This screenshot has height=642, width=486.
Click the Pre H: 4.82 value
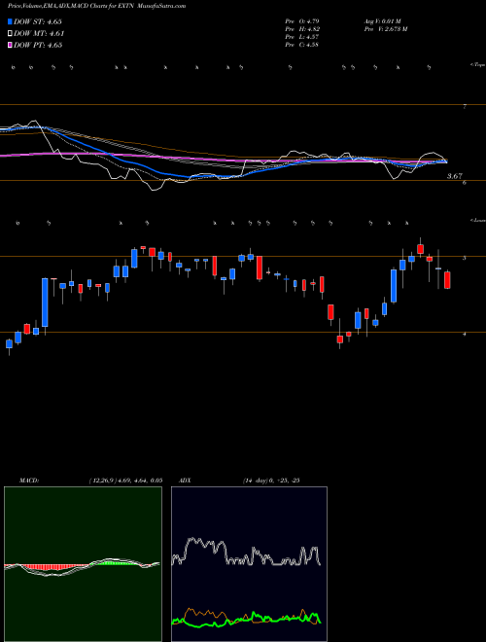(302, 29)
